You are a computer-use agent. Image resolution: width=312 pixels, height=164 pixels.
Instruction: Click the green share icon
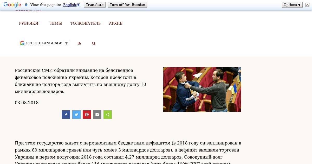tap(108, 115)
